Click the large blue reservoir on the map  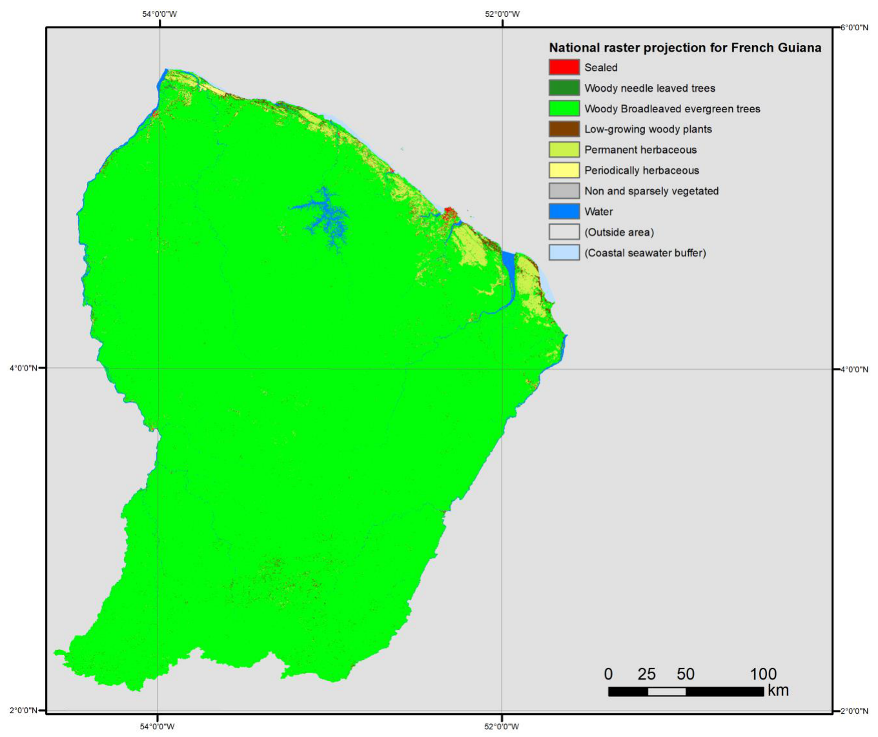point(328,216)
